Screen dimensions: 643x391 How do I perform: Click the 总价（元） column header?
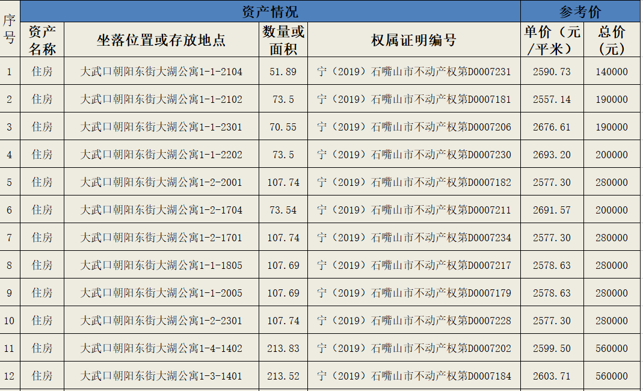612,40
